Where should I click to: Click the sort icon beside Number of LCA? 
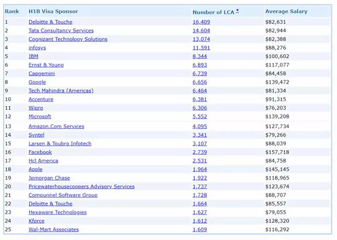237,11
